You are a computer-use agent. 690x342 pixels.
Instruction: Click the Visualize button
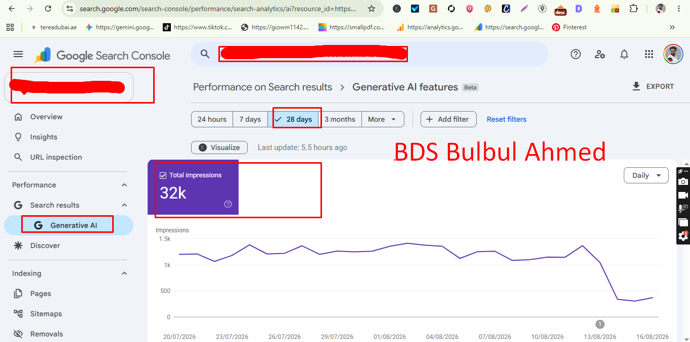click(x=219, y=148)
